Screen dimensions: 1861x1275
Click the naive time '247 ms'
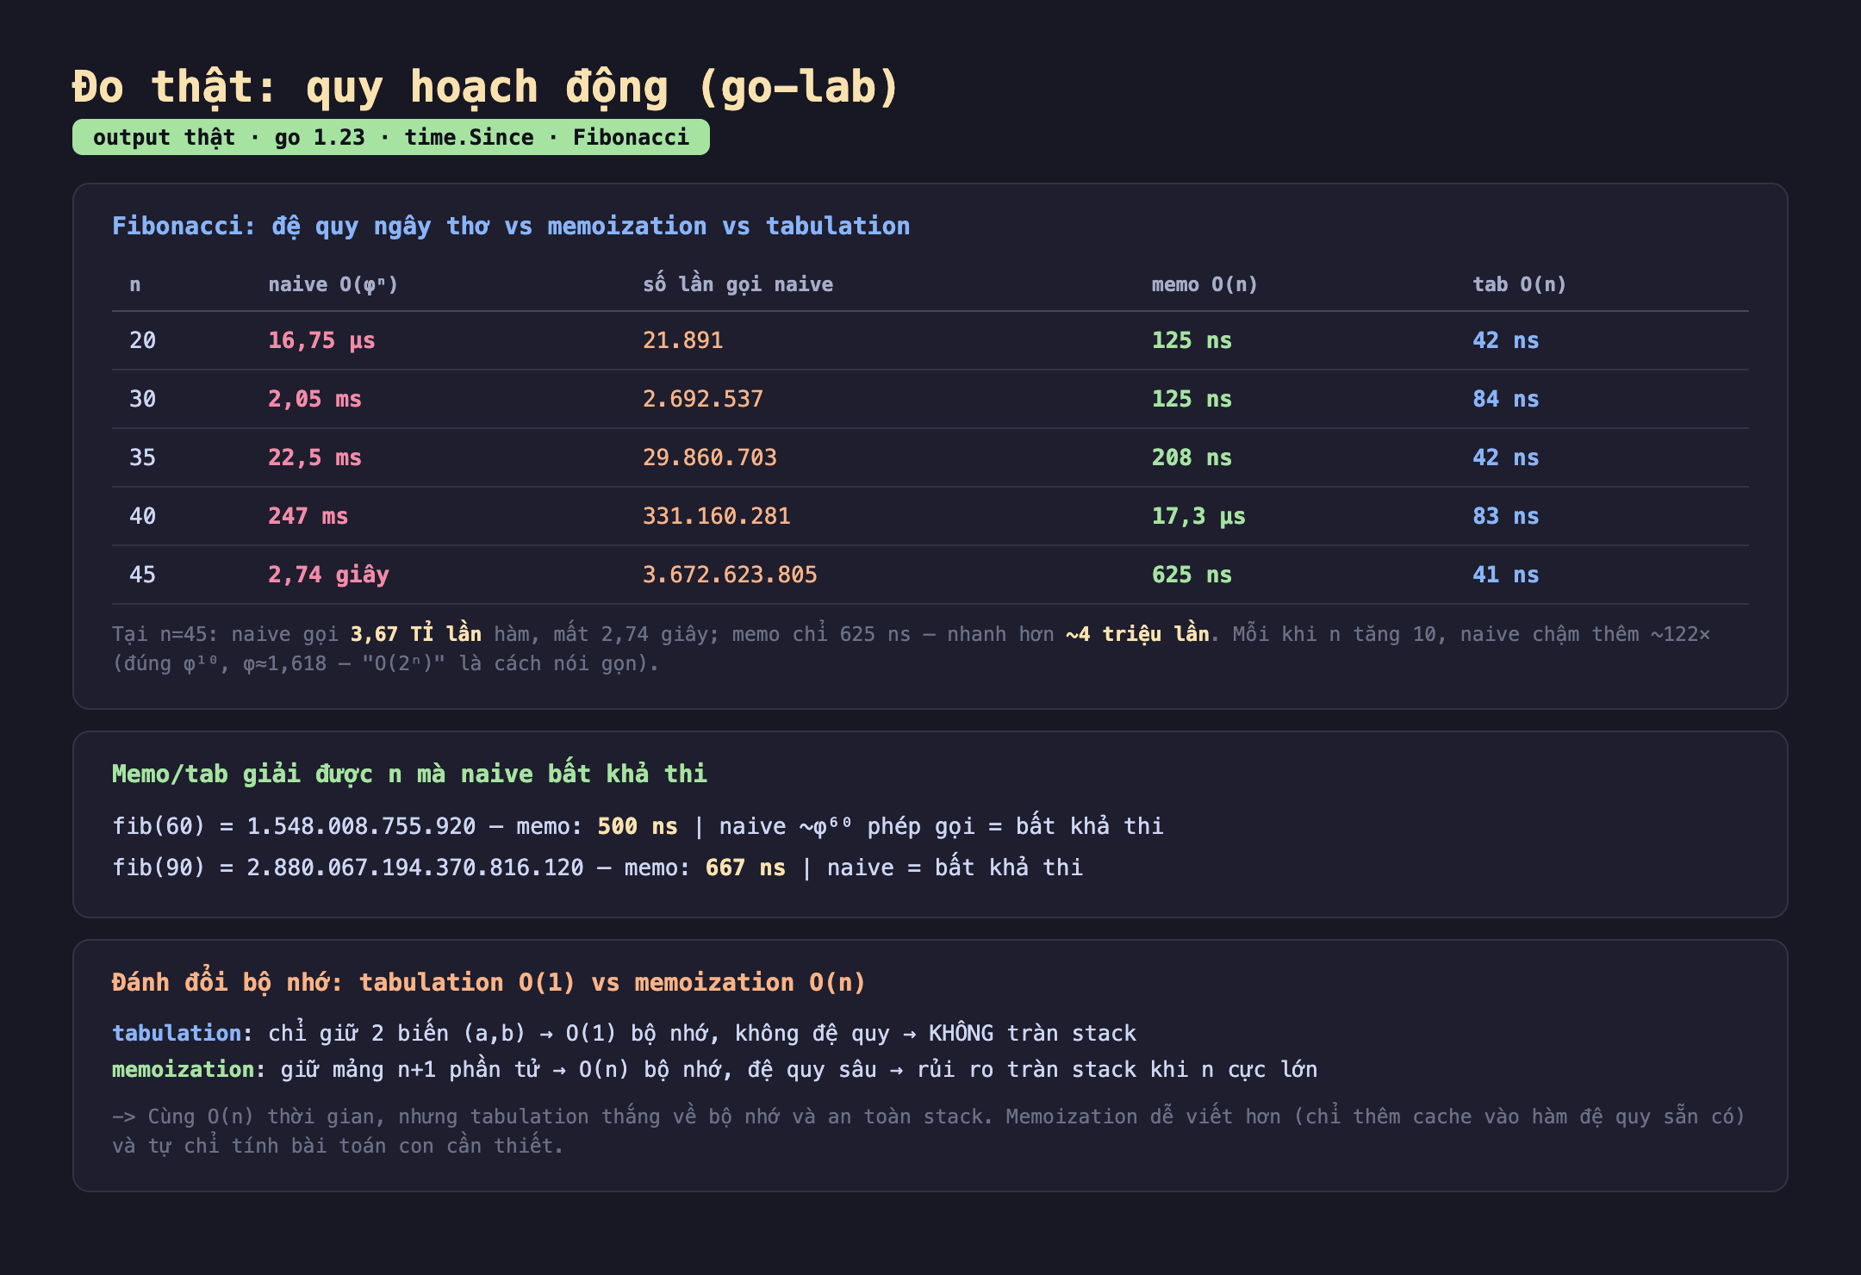[308, 516]
